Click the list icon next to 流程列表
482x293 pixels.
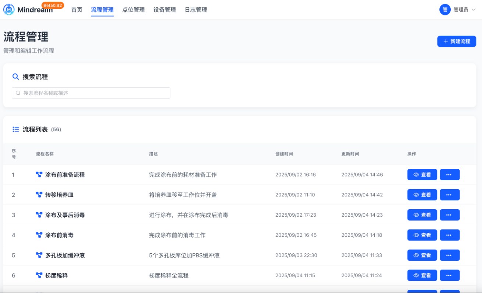pos(16,129)
